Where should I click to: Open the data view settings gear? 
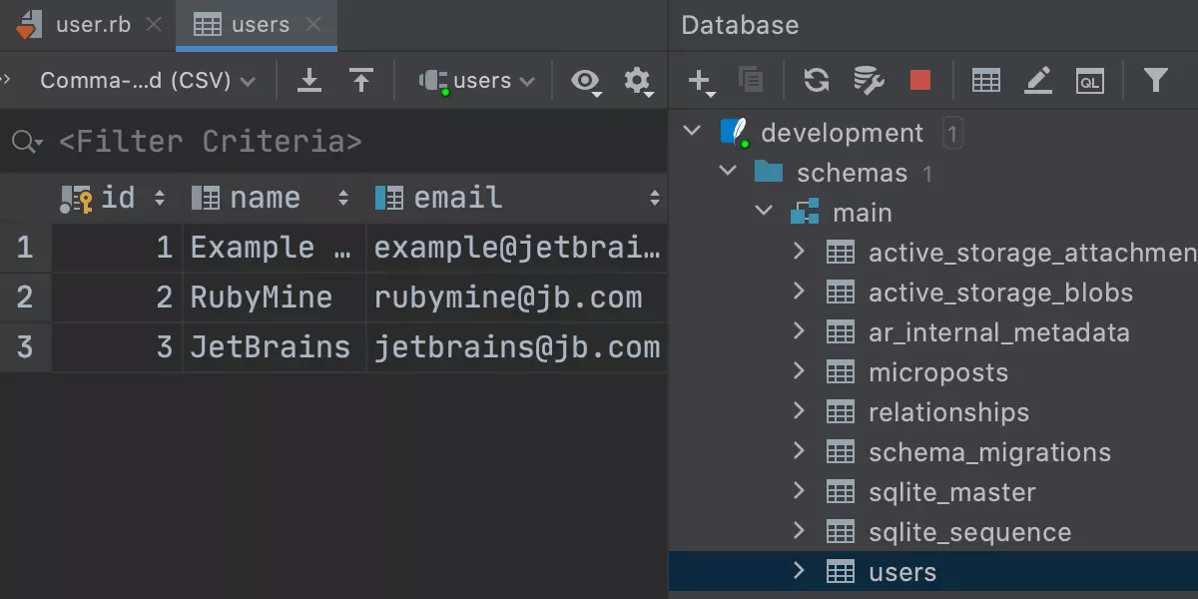coord(637,81)
